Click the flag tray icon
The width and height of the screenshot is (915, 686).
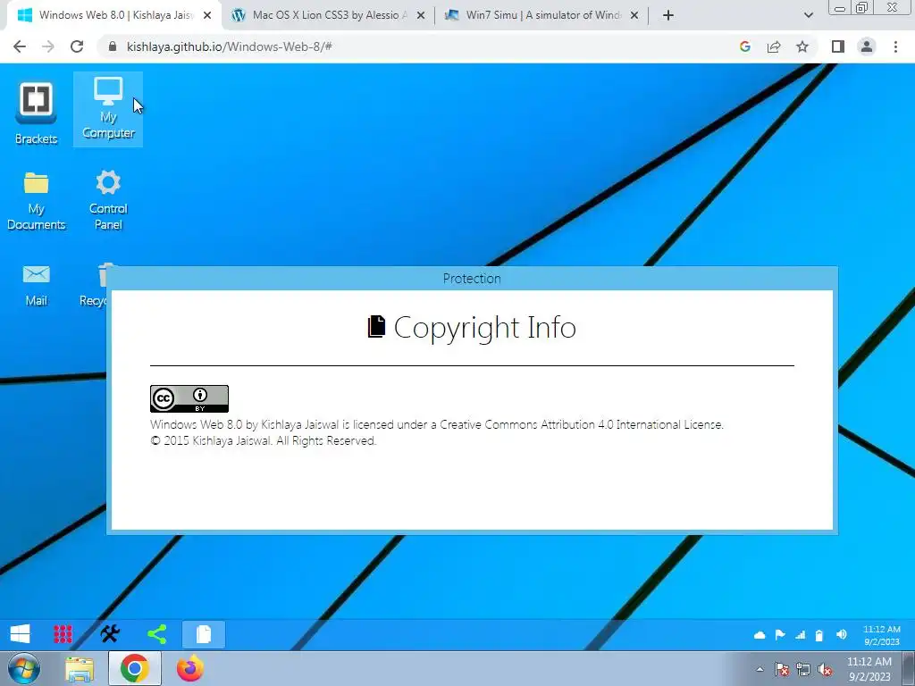(779, 635)
